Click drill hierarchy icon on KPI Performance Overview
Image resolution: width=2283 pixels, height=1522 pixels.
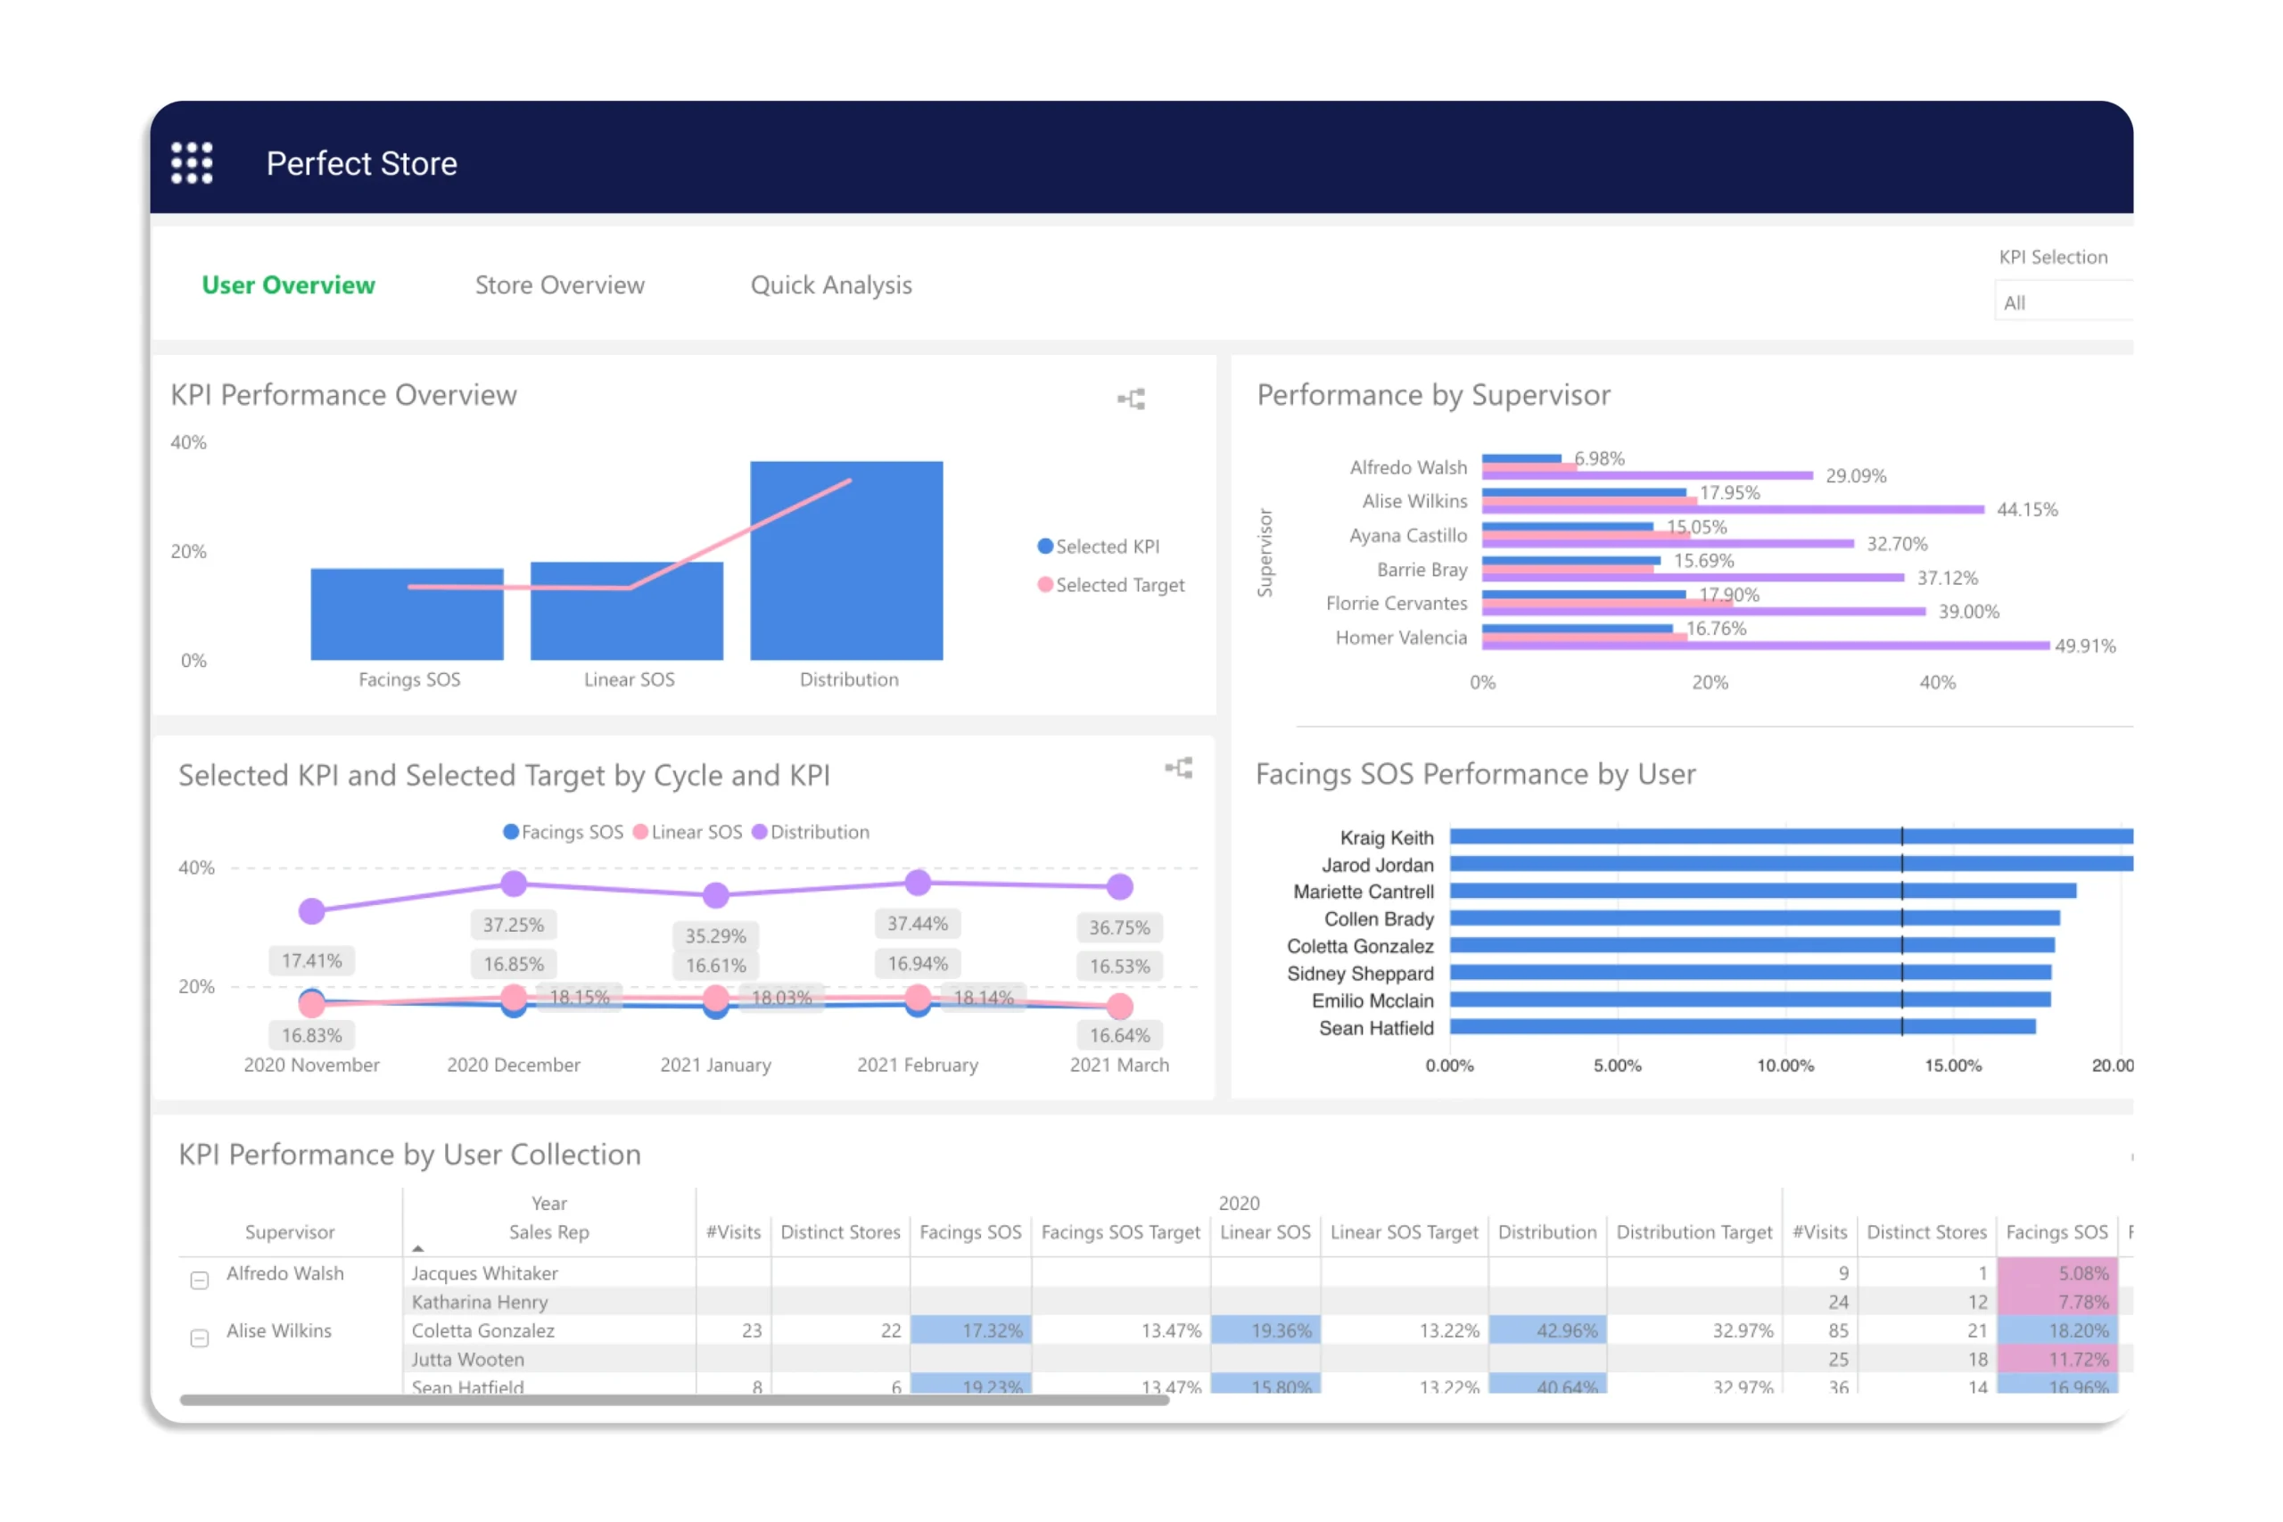tap(1131, 399)
